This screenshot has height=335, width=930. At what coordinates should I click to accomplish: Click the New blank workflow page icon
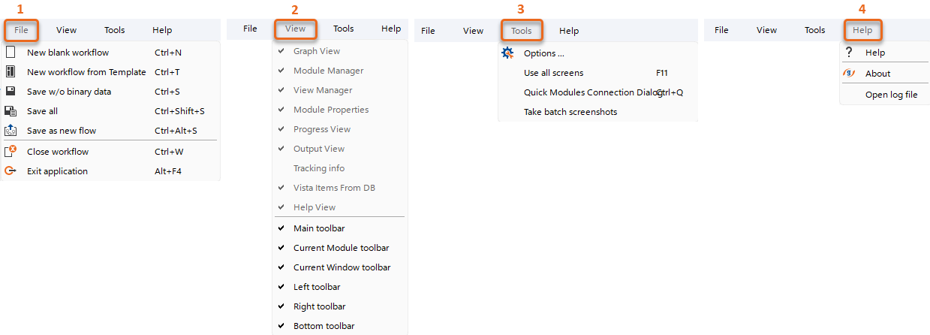pos(11,53)
